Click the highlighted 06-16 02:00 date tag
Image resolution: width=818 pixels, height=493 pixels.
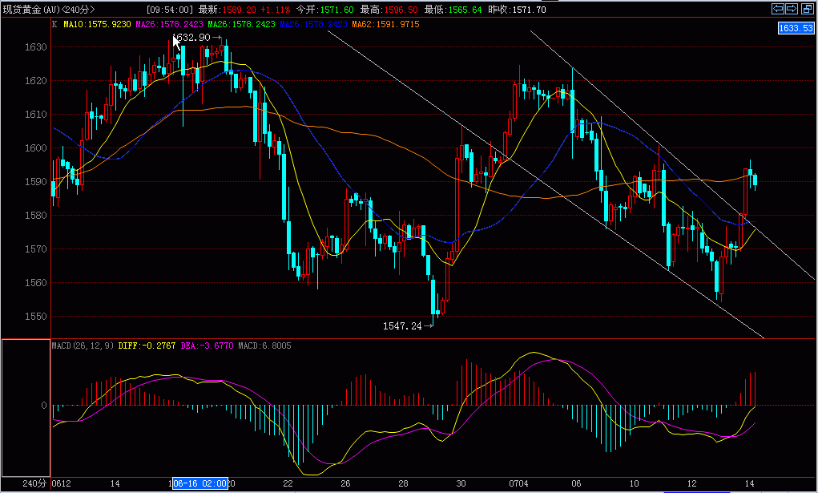(200, 483)
